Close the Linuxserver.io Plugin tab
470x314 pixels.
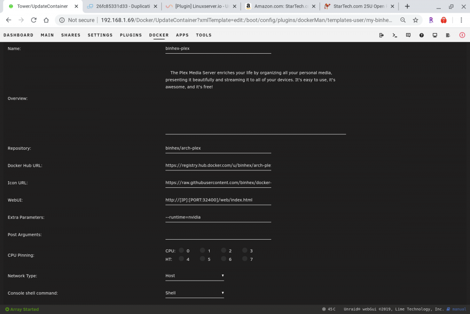[x=235, y=6]
